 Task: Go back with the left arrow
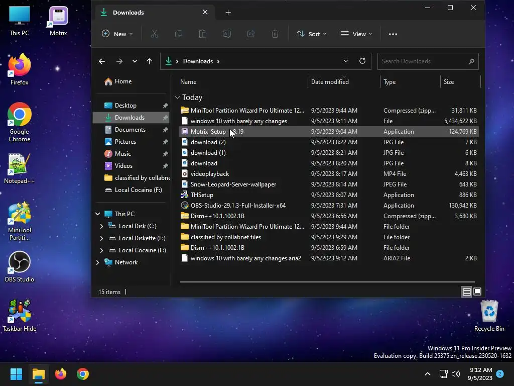[x=102, y=61]
